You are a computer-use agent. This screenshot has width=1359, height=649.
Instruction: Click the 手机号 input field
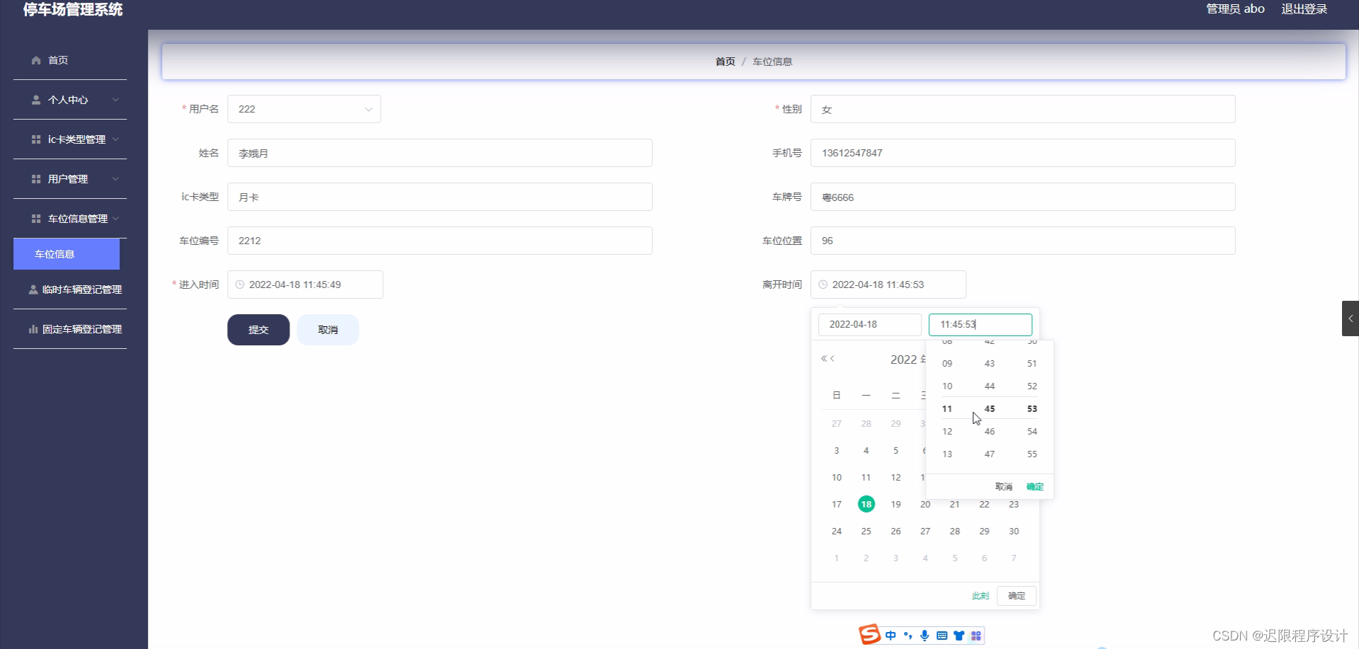pos(1023,153)
